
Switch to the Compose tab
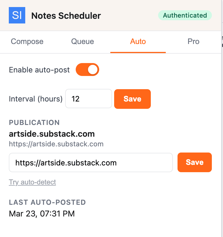click(x=27, y=42)
